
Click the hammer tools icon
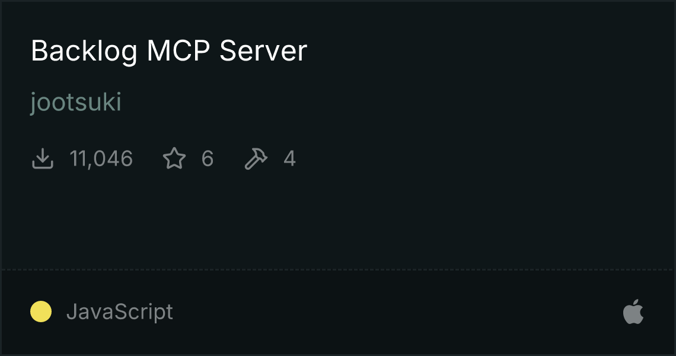pyautogui.click(x=256, y=158)
